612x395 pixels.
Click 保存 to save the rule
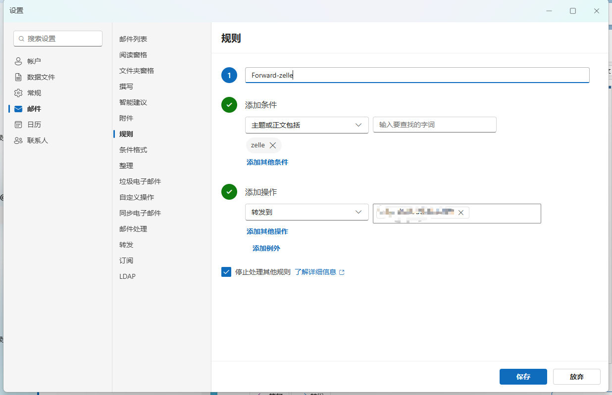point(523,377)
